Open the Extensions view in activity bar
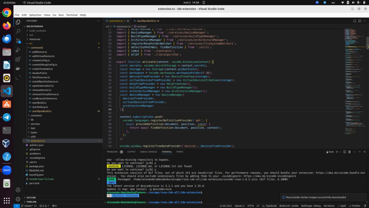This screenshot has height=208, width=369. tap(18, 59)
